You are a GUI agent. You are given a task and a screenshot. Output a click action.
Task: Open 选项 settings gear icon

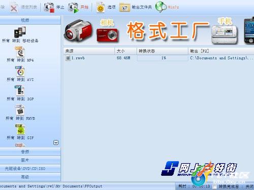click(101, 8)
